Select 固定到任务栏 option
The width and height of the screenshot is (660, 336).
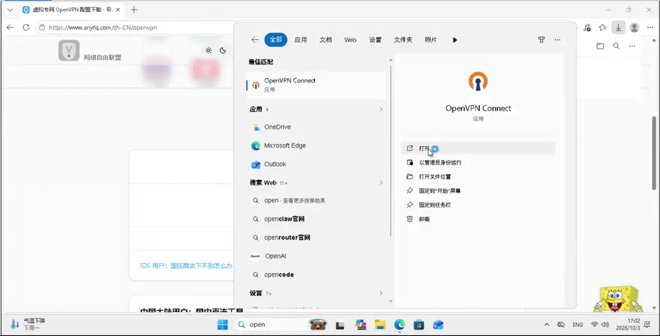[x=478, y=205]
